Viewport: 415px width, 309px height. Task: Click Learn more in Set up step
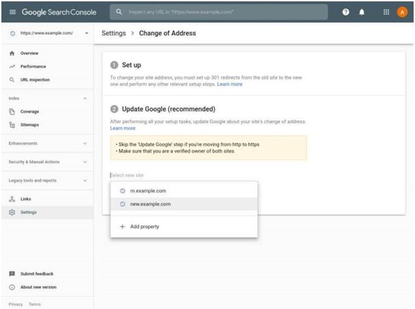[229, 84]
